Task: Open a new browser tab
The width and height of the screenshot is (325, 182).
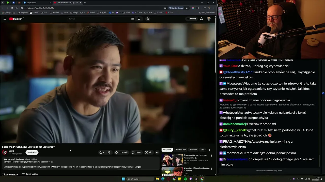Action: point(85,3)
